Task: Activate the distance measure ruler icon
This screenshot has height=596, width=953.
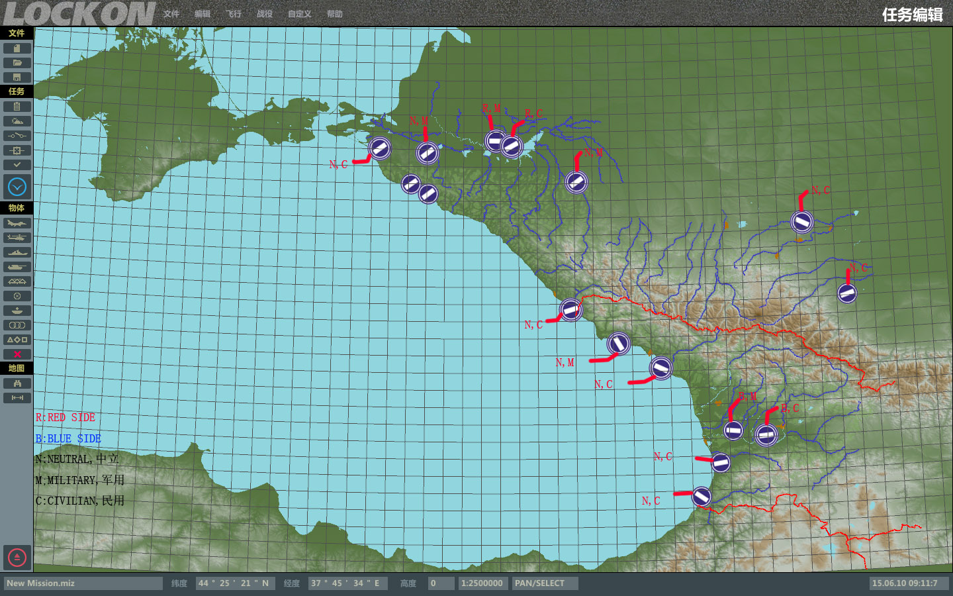Action: (17, 398)
